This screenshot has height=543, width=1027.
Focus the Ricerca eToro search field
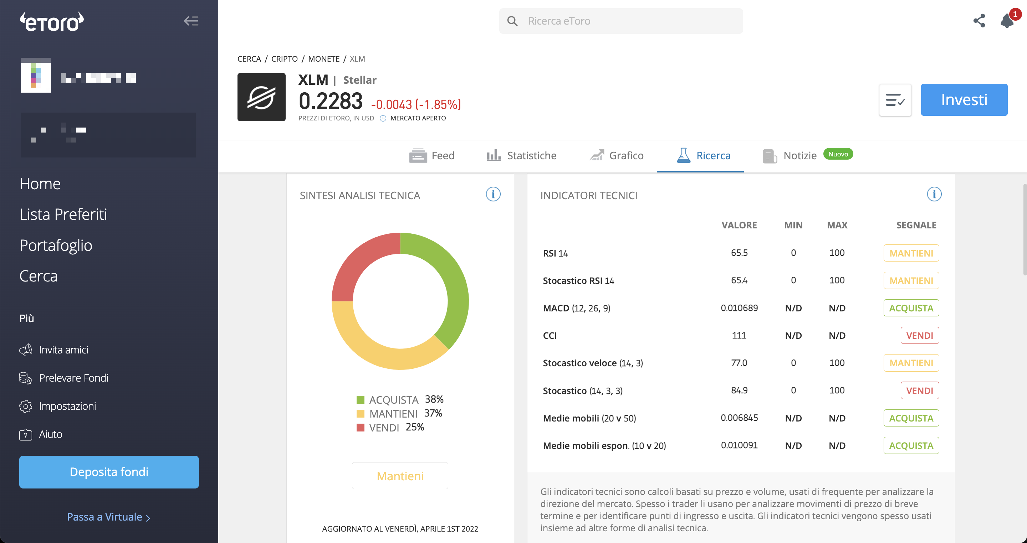[x=621, y=21]
